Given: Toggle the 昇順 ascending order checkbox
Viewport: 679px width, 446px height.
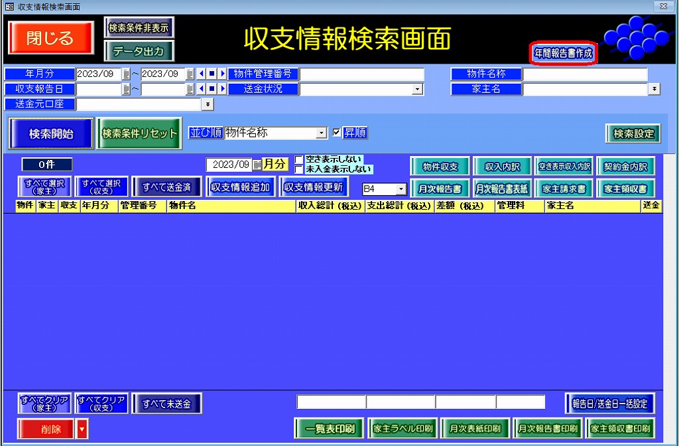Looking at the screenshot, I should tap(336, 133).
